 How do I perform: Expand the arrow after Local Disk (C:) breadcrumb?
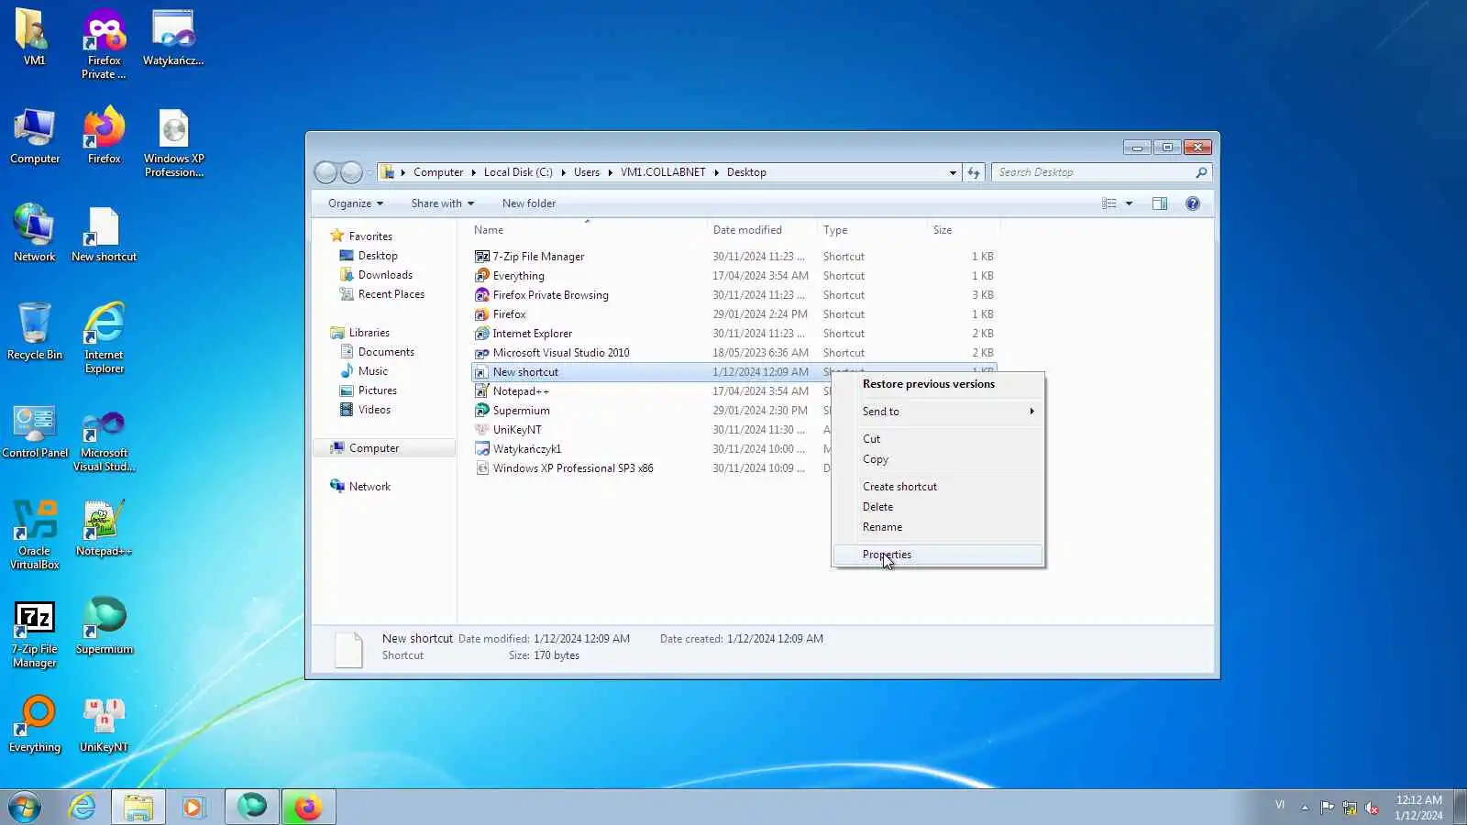[x=563, y=172]
